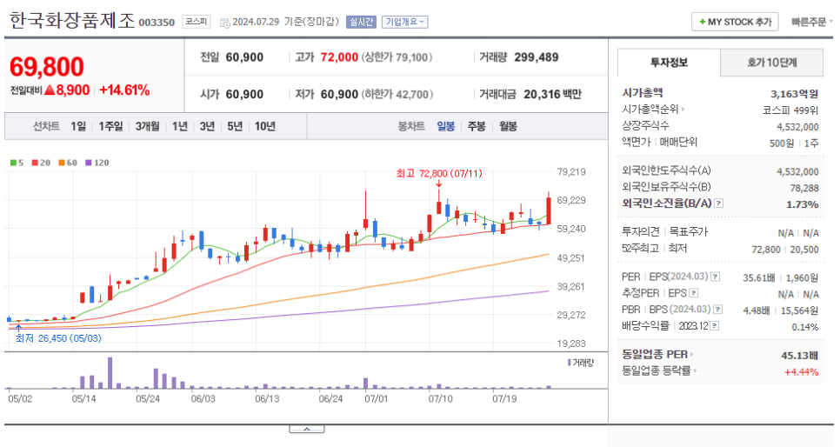840x447 pixels.
Task: Select the 1일 line chart period
Action: pos(78,126)
